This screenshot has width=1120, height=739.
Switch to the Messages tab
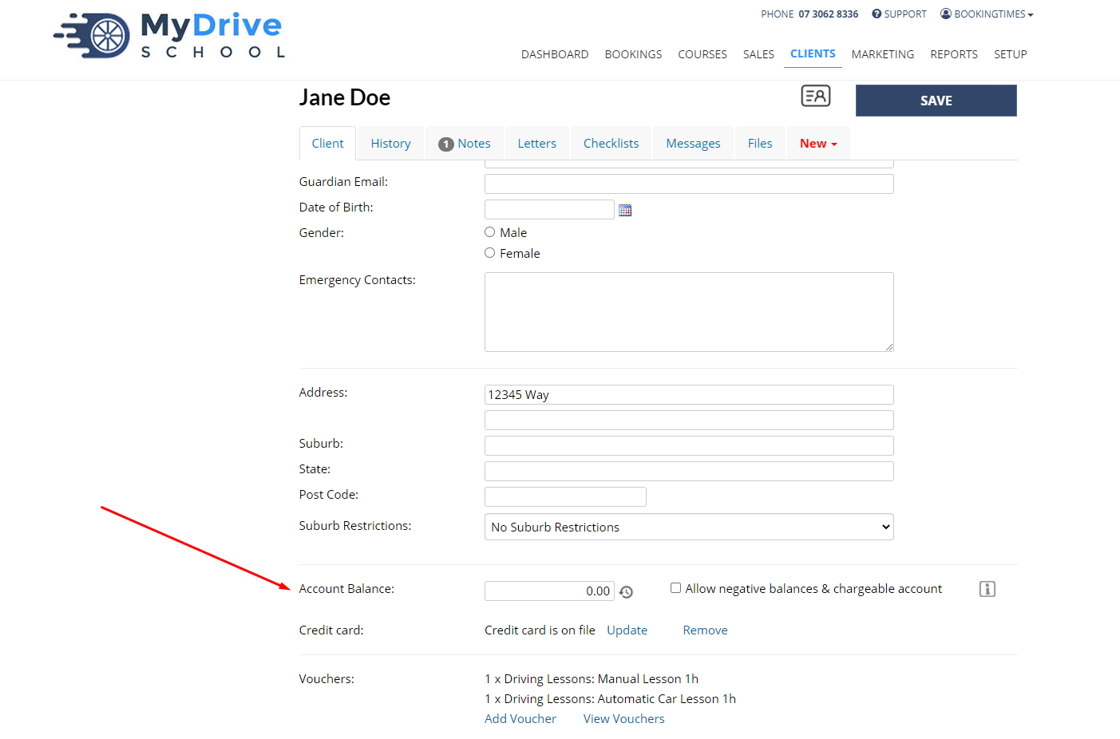click(693, 144)
